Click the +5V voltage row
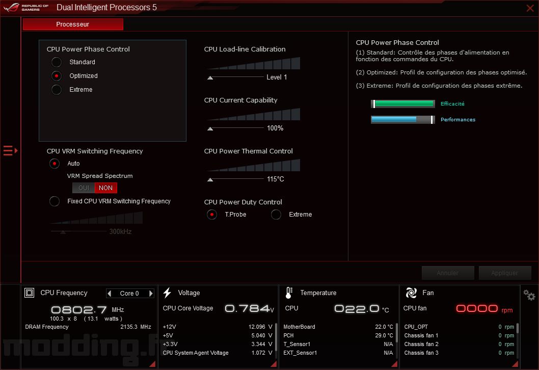 (218, 336)
